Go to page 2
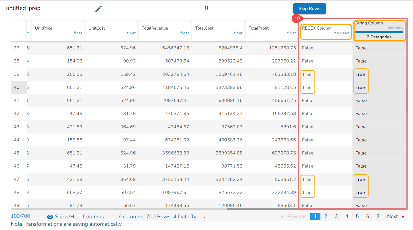Image resolution: width=413 pixels, height=230 pixels. pos(326,216)
